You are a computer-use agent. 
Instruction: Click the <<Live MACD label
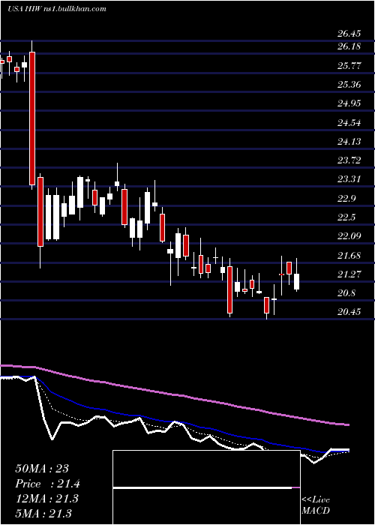tap(316, 505)
